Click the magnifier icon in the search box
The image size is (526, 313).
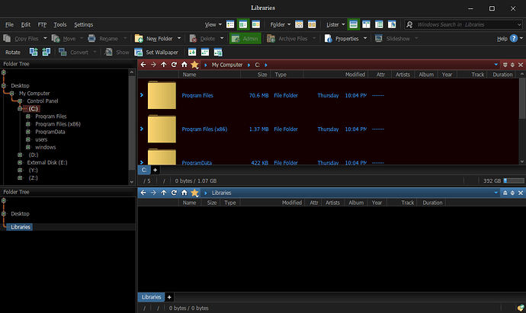(409, 24)
